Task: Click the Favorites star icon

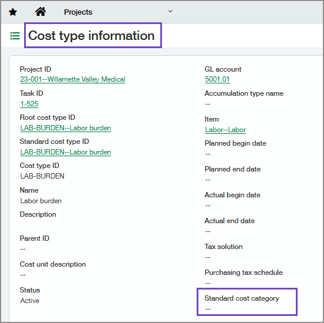Action: (x=13, y=12)
